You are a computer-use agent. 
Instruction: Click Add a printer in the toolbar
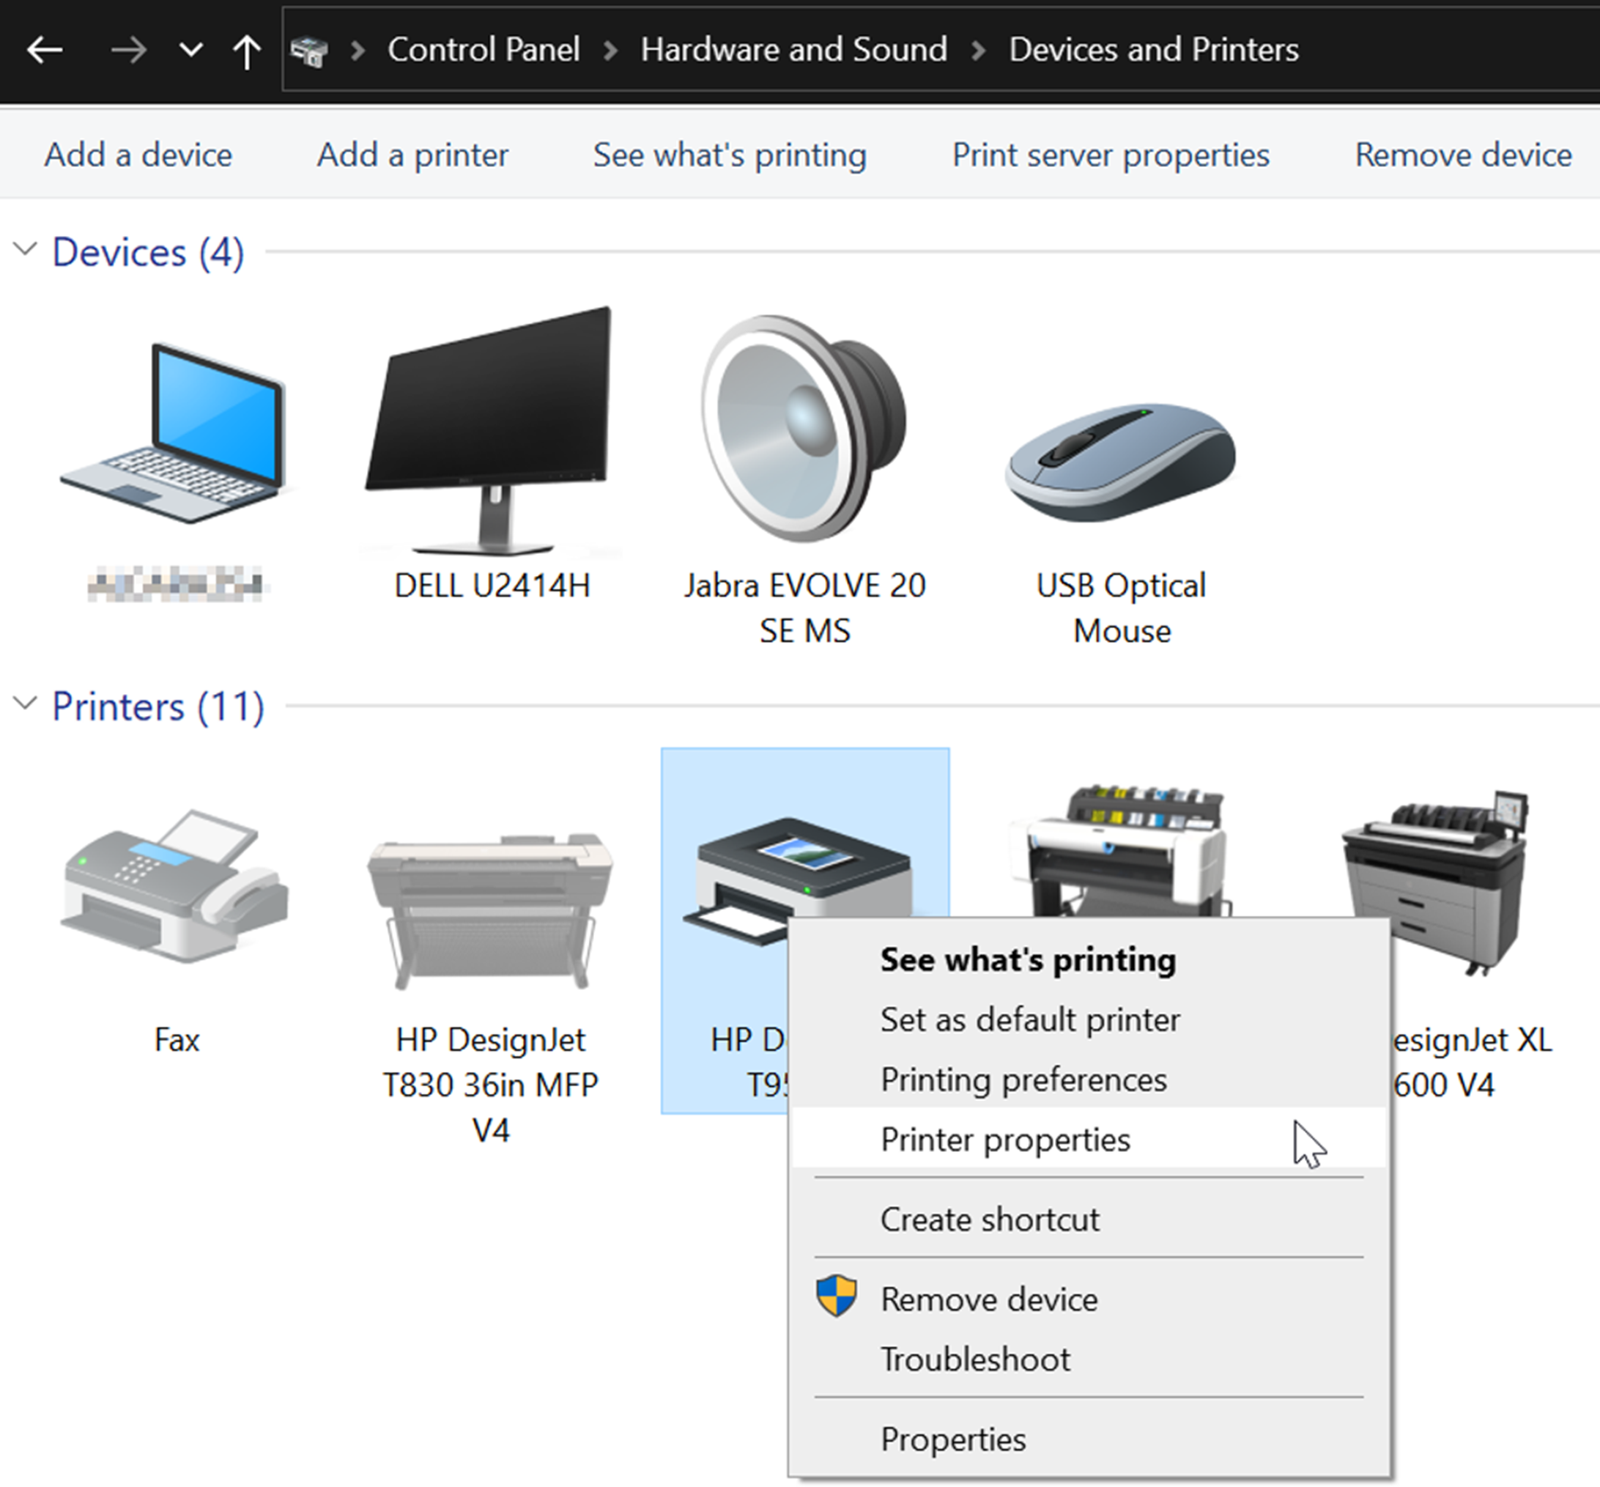tap(412, 155)
